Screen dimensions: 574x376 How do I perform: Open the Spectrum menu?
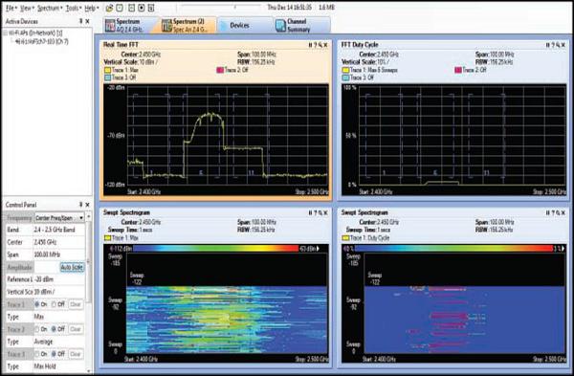[x=50, y=8]
